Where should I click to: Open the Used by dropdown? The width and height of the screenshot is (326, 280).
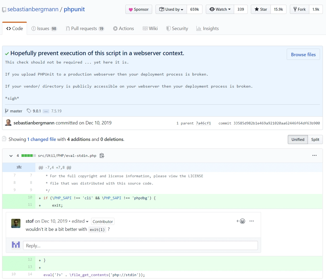[171, 9]
